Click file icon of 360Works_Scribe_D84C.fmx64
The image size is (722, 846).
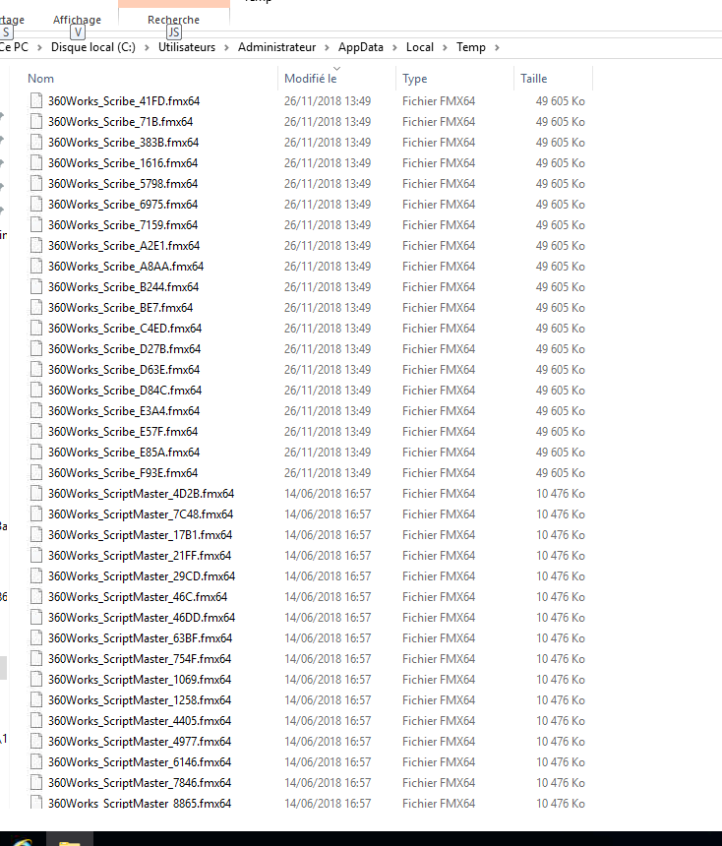pos(36,391)
